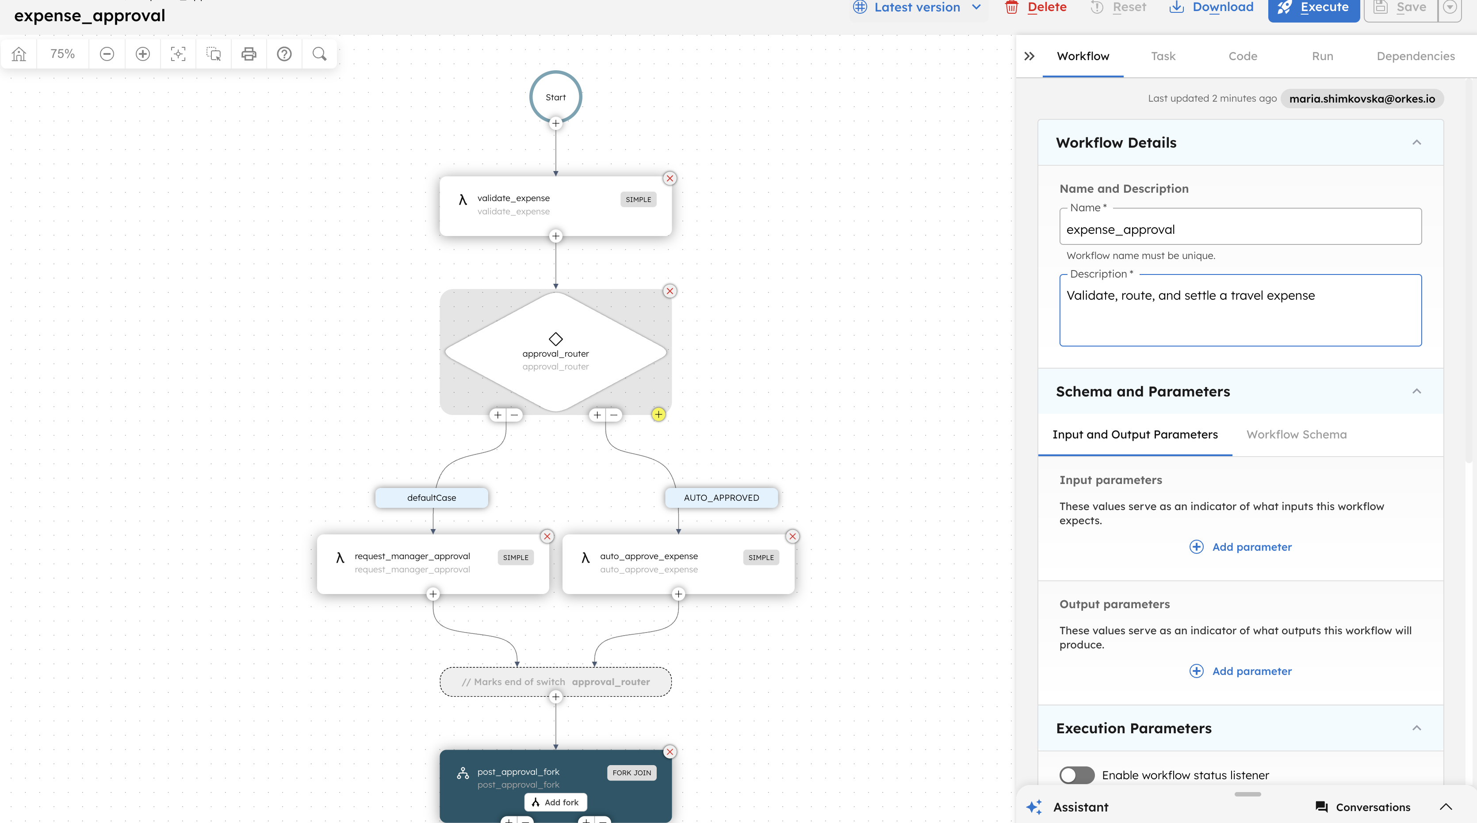This screenshot has height=823, width=1477.
Task: Click the Execute button
Action: (x=1313, y=8)
